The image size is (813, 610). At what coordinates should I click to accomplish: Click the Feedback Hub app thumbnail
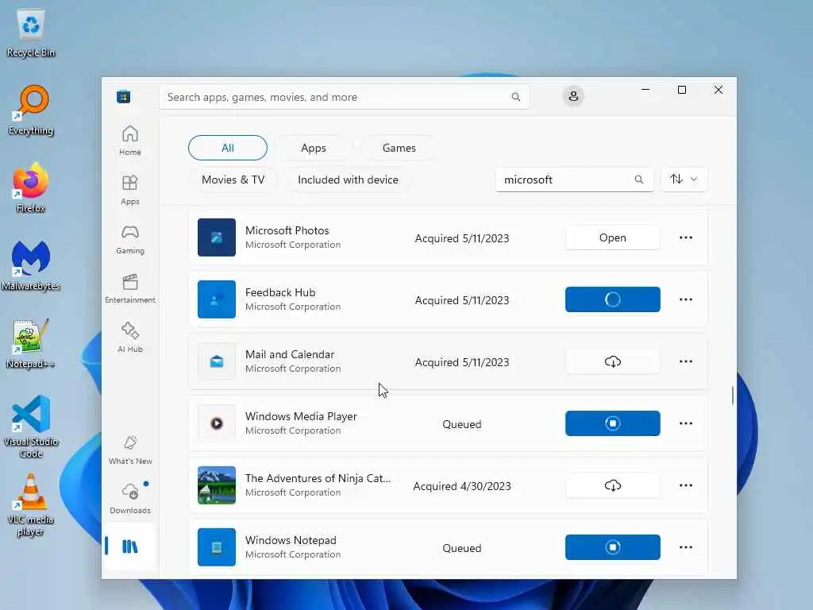point(217,299)
